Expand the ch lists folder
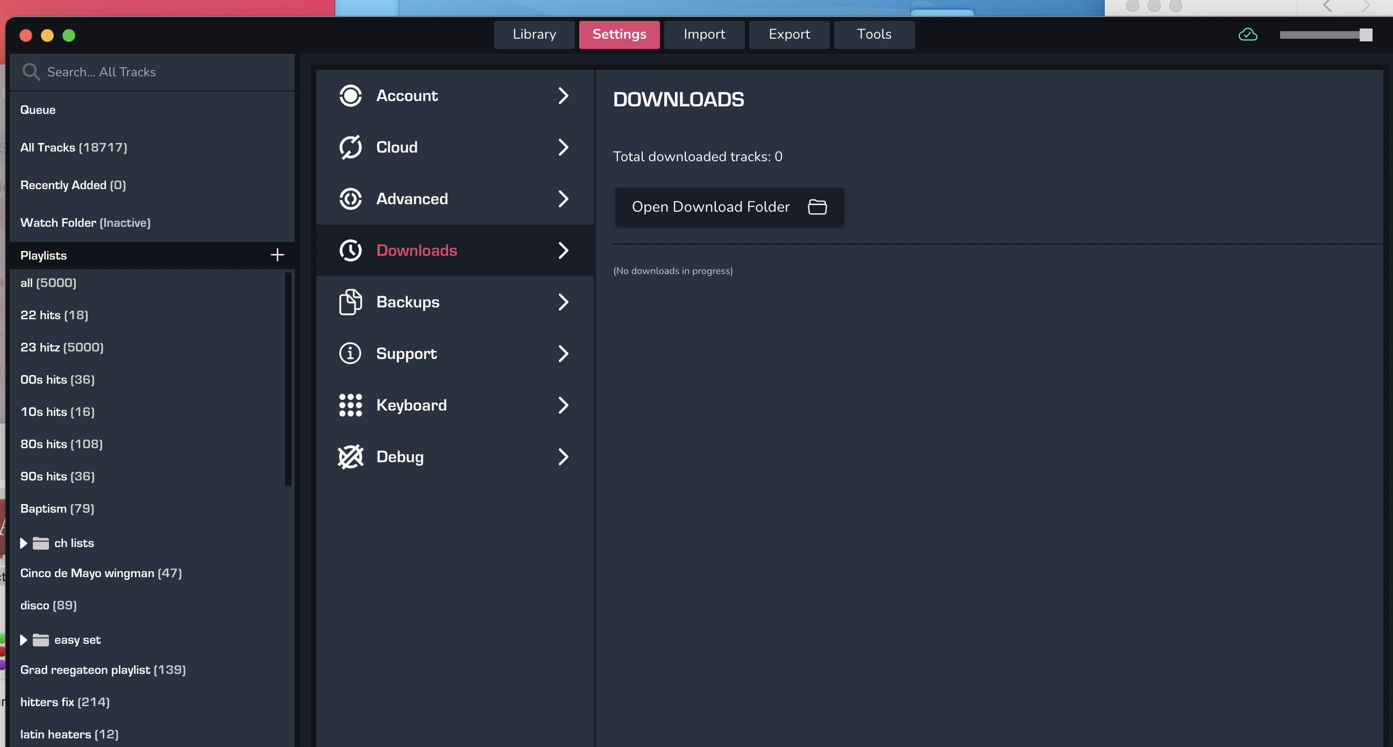 [24, 543]
